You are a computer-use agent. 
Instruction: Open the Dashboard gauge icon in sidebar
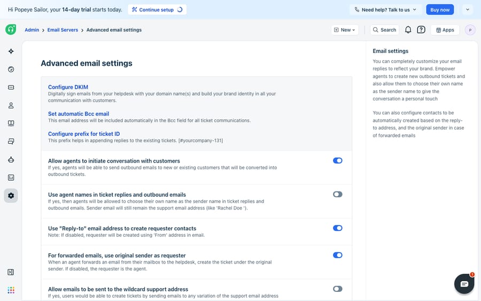pos(11,70)
